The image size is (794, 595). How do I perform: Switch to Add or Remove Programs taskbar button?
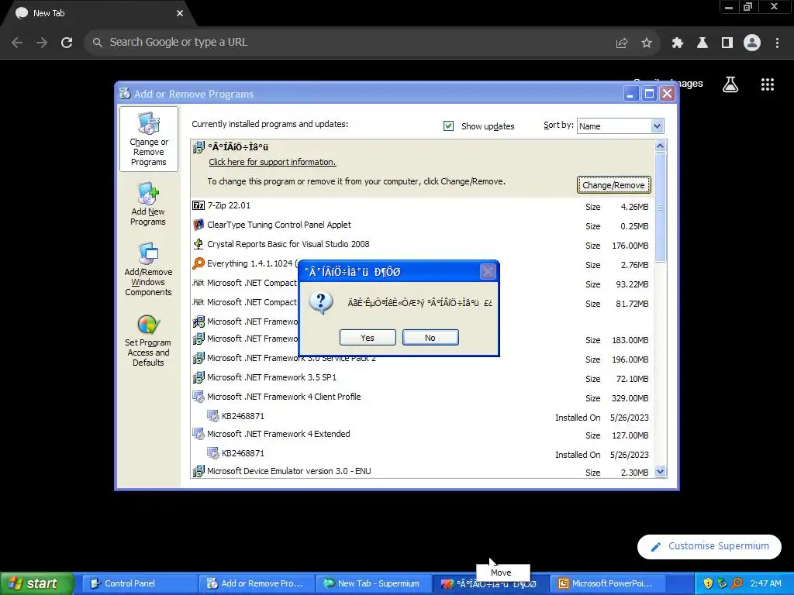tap(257, 583)
